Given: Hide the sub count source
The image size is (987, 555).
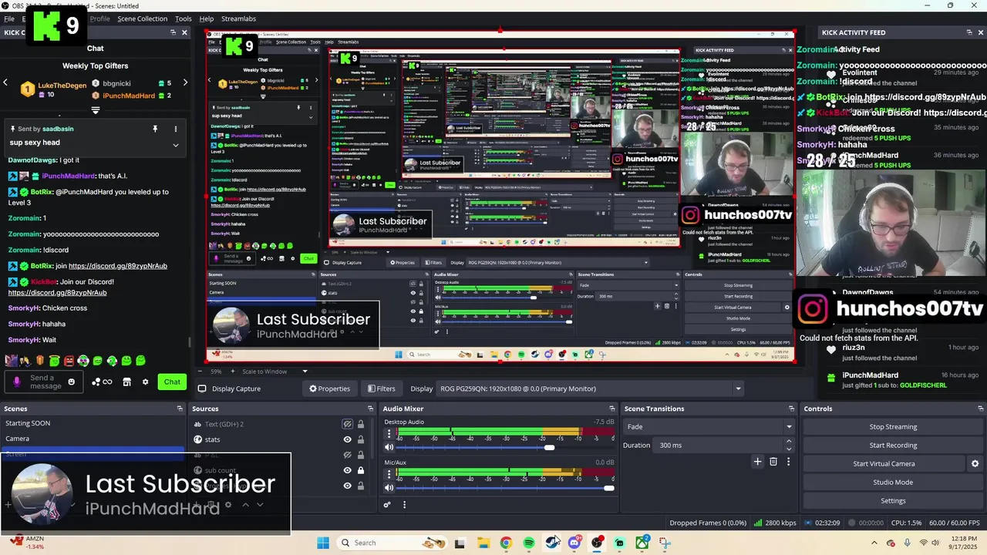Looking at the screenshot, I should (347, 470).
